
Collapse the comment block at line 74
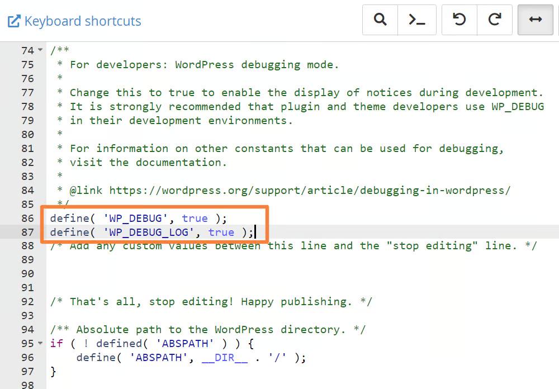[x=40, y=50]
